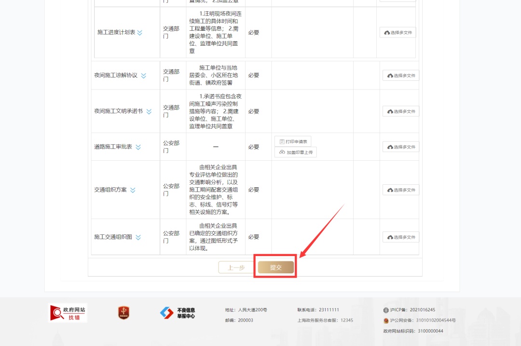This screenshot has width=521, height=346.
Task: Expand the 夜间施工文明承诺书 row chevron
Action: click(x=149, y=111)
